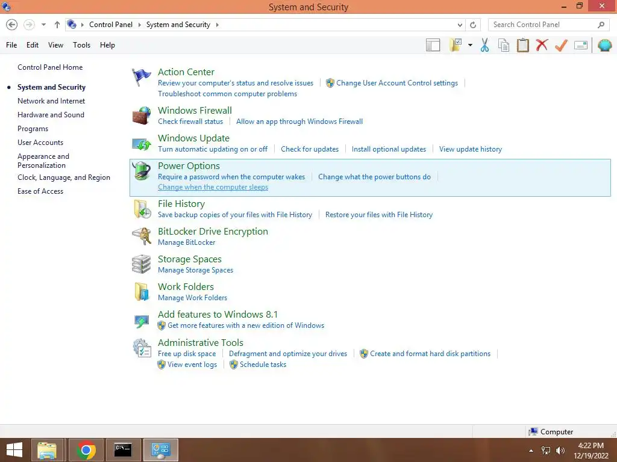Click the envelope toolbar icon

coord(581,45)
